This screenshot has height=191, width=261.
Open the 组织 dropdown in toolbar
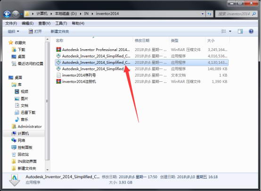[x=13, y=31]
